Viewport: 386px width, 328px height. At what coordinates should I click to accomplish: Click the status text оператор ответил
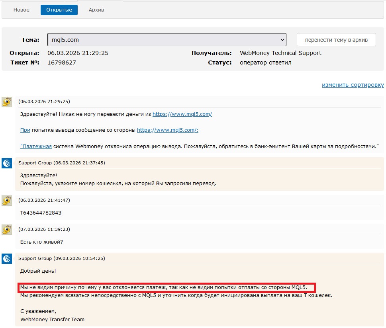[x=266, y=62]
